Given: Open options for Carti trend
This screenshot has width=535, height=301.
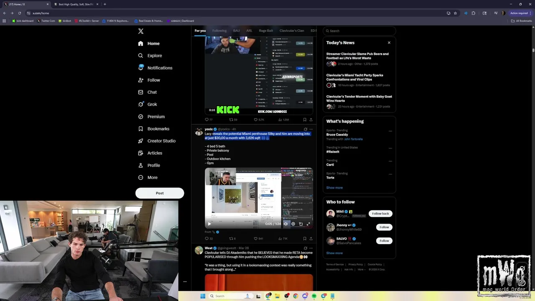Looking at the screenshot, I should pos(390,161).
